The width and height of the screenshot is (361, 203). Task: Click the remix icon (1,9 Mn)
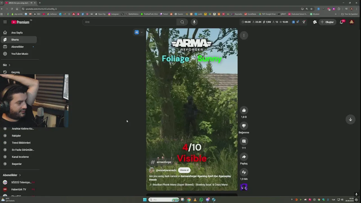point(244,172)
